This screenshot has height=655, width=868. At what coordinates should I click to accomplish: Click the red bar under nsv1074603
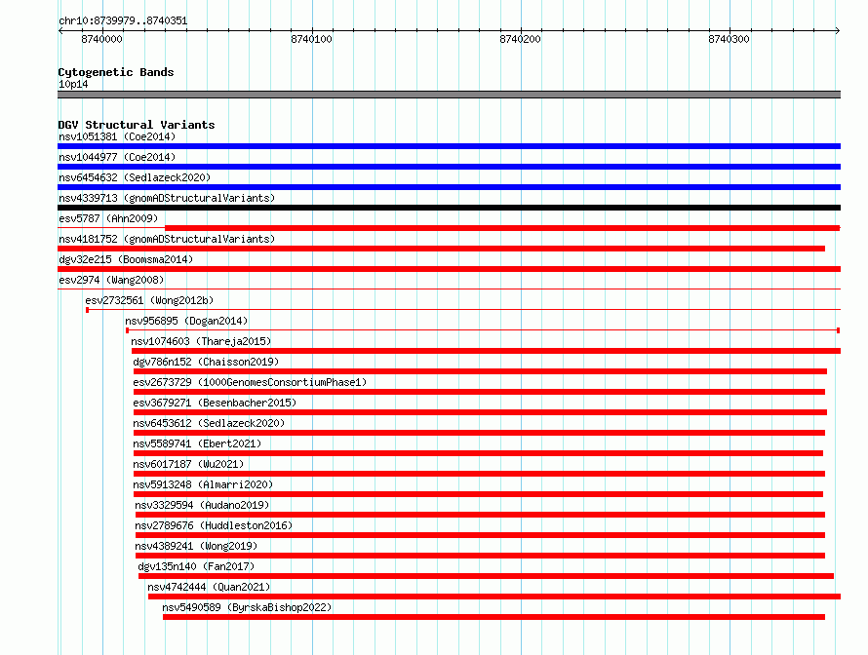[x=486, y=351]
